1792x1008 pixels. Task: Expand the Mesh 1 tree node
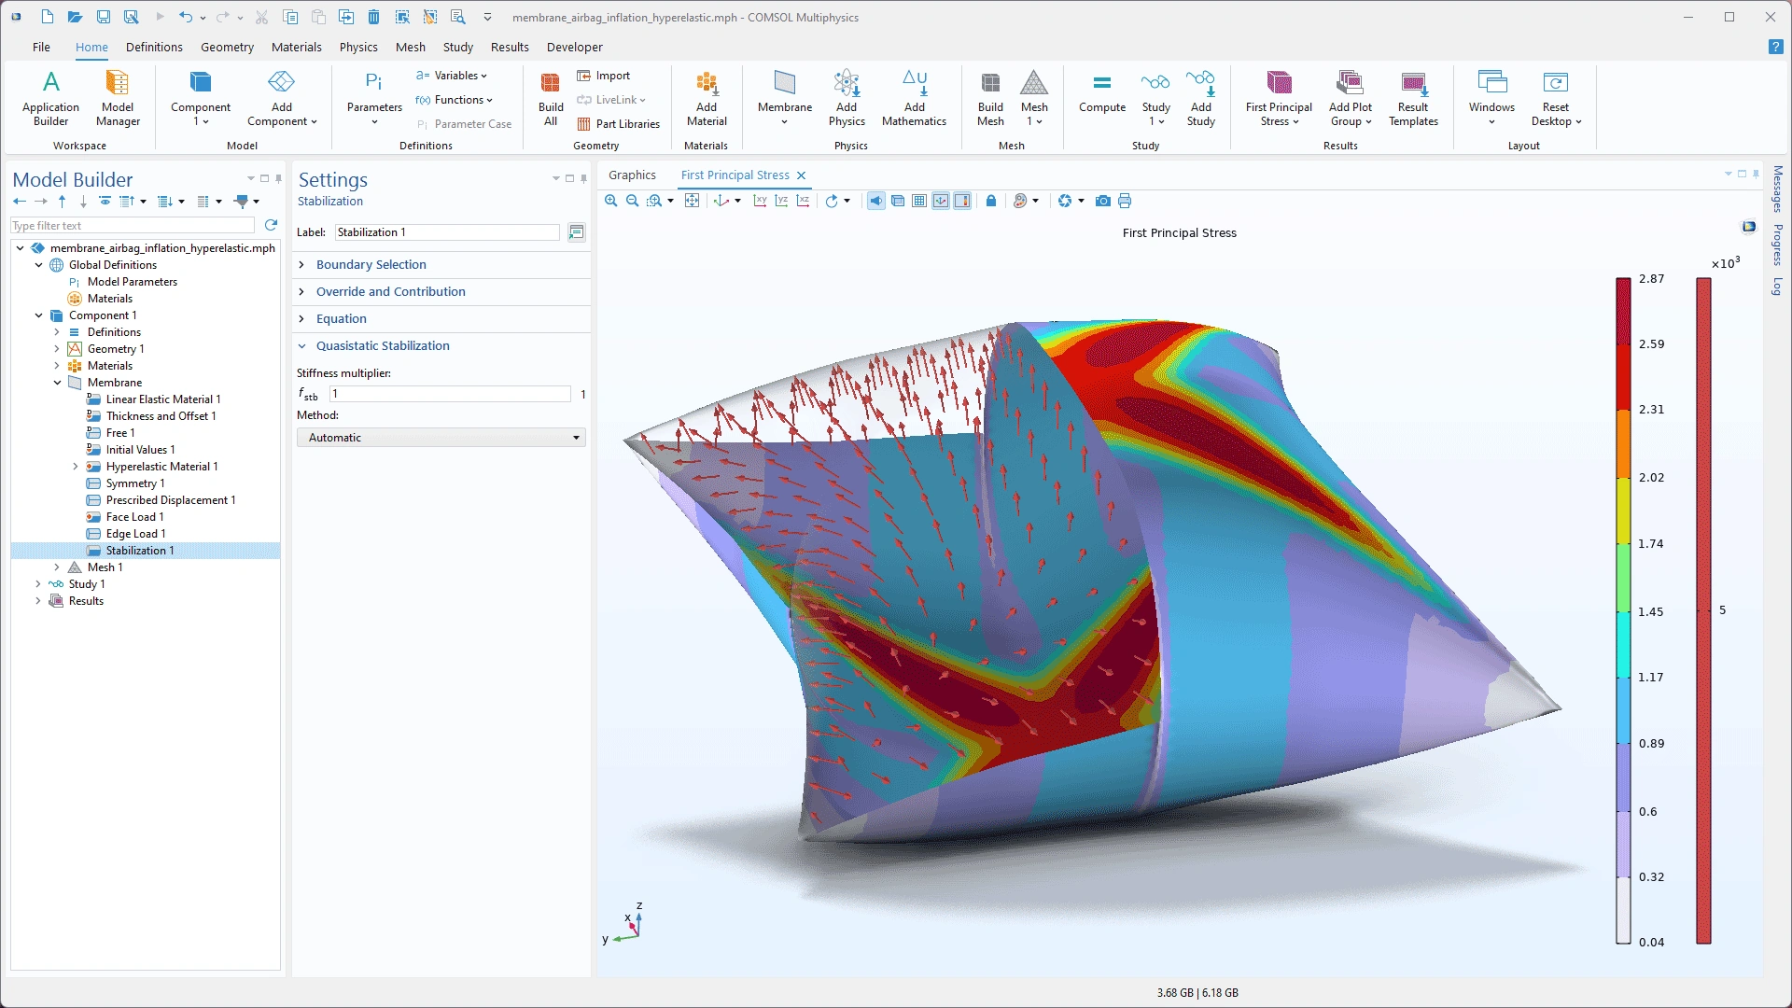coord(57,567)
